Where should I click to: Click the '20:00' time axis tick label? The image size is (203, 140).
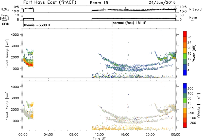150,135
